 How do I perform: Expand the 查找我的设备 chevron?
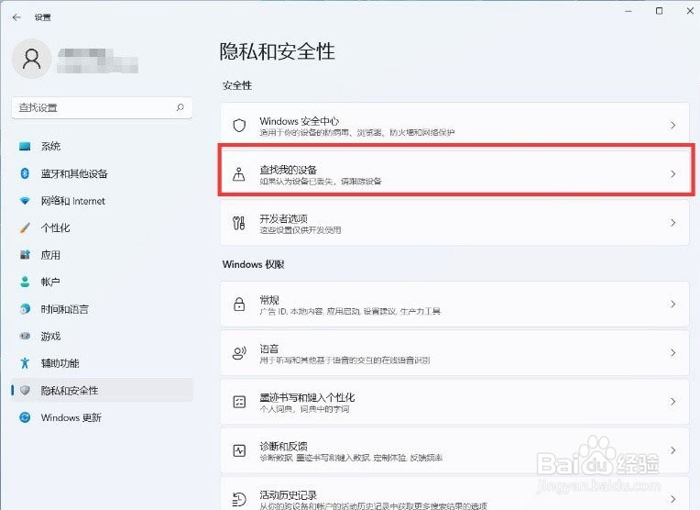pyautogui.click(x=673, y=174)
